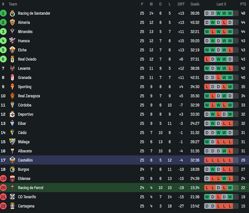Viewport: 249px width, 213px height.
Task: Click the Last 5 column header
Action: click(x=221, y=4)
